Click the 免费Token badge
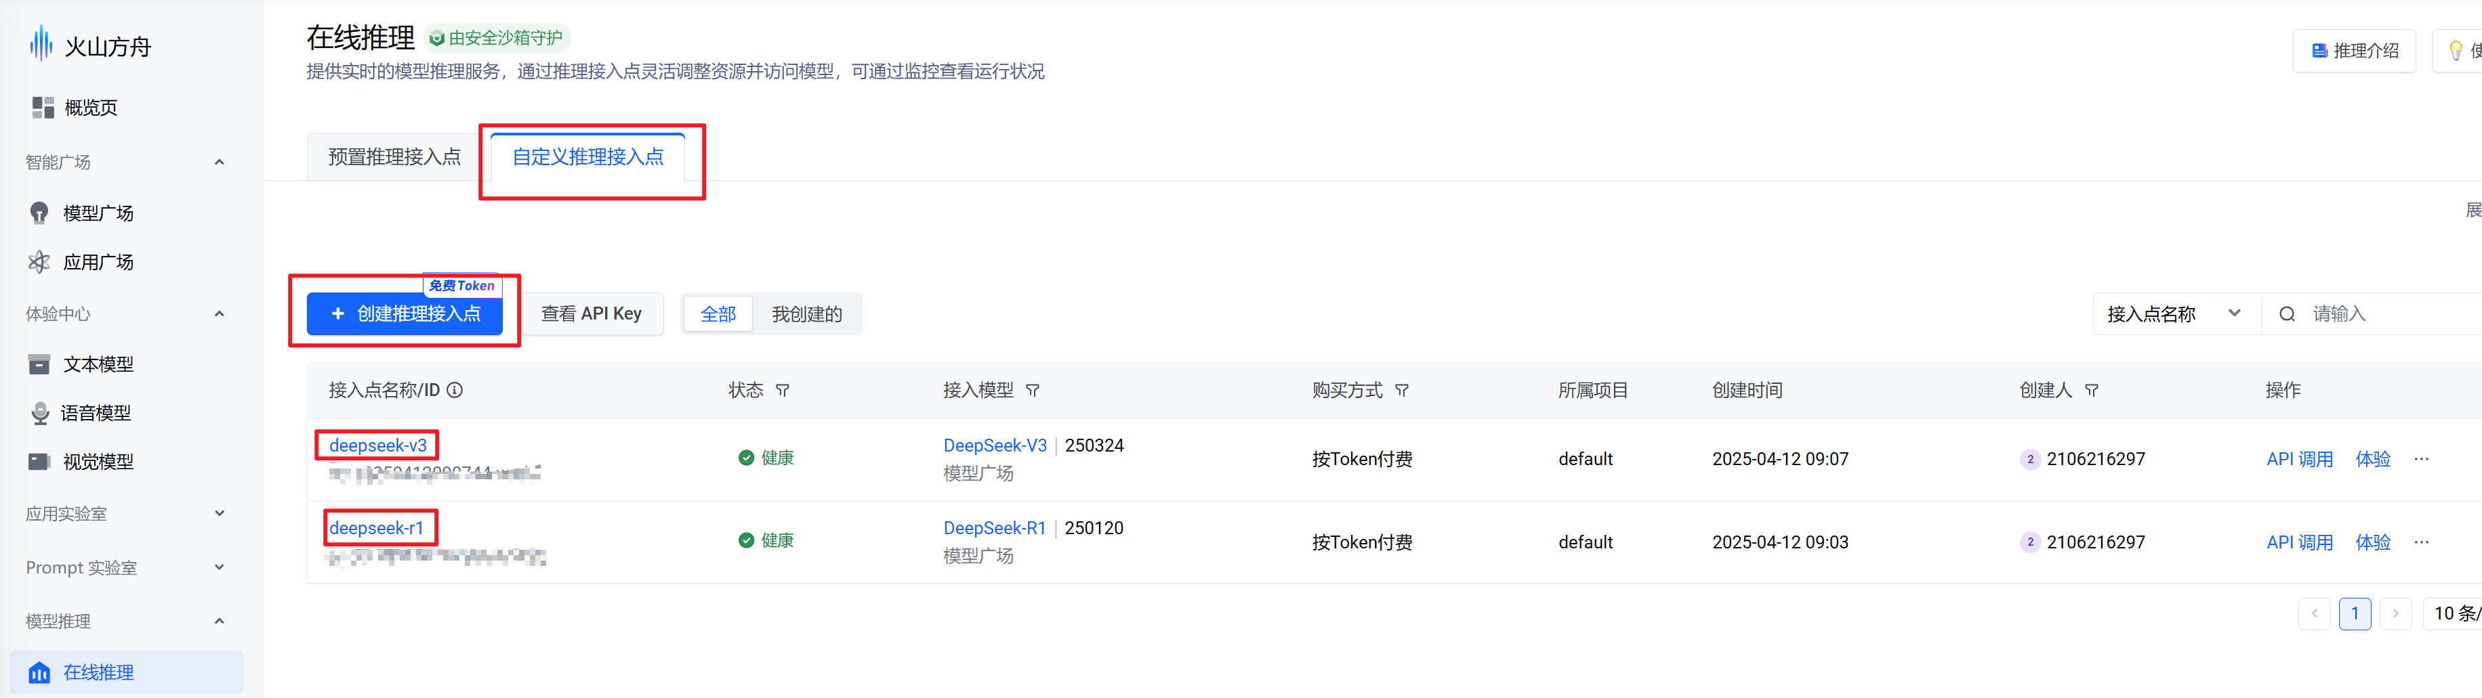This screenshot has height=698, width=2482. (461, 286)
